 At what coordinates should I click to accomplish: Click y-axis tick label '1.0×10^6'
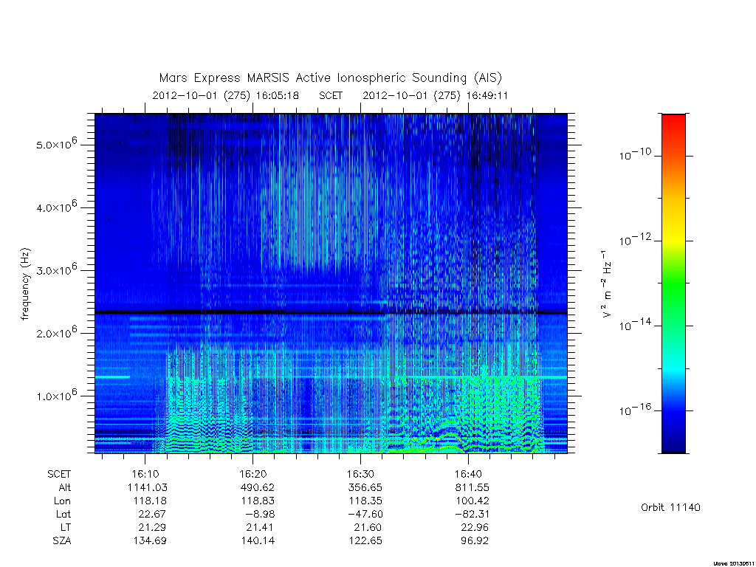coord(56,395)
